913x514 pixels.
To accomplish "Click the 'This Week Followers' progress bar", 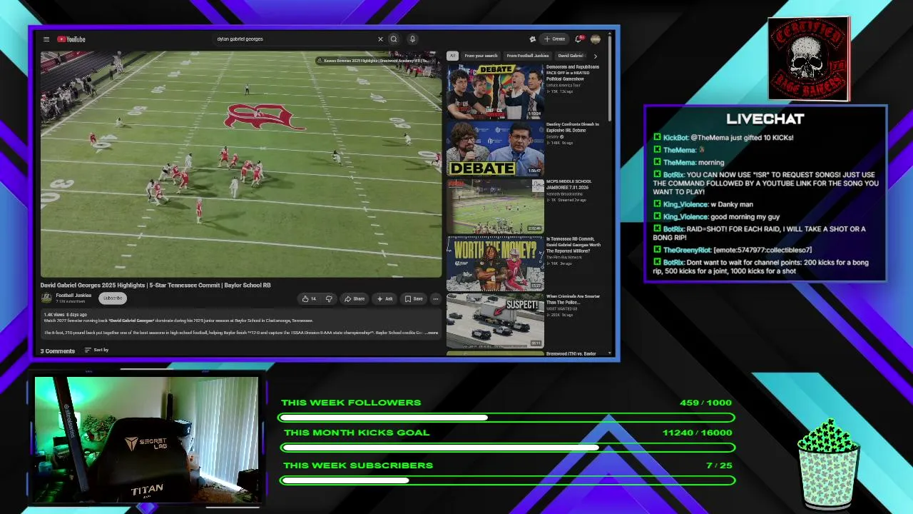I will tap(506, 418).
